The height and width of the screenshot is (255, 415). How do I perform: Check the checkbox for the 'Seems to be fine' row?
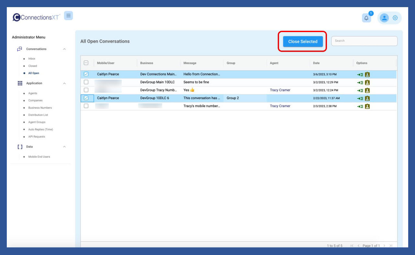coord(86,82)
